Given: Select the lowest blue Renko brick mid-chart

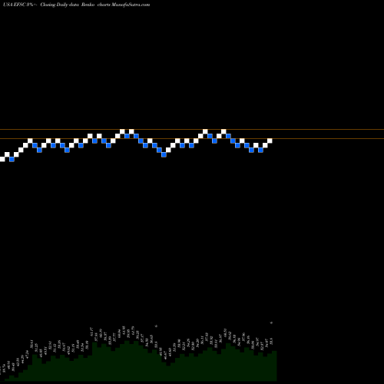Looking at the screenshot, I should [164, 154].
